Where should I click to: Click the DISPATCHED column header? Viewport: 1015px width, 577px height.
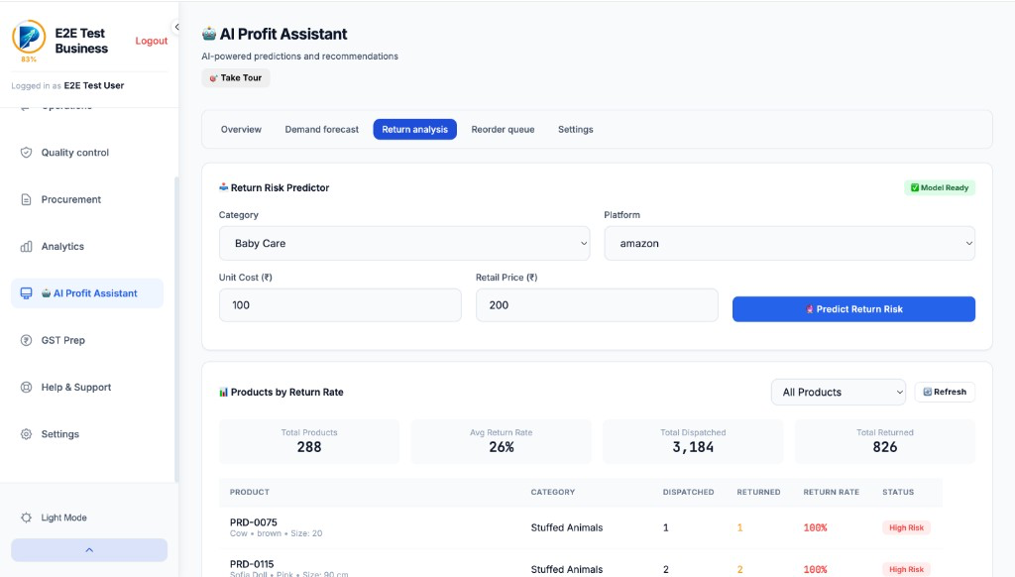pyautogui.click(x=688, y=492)
